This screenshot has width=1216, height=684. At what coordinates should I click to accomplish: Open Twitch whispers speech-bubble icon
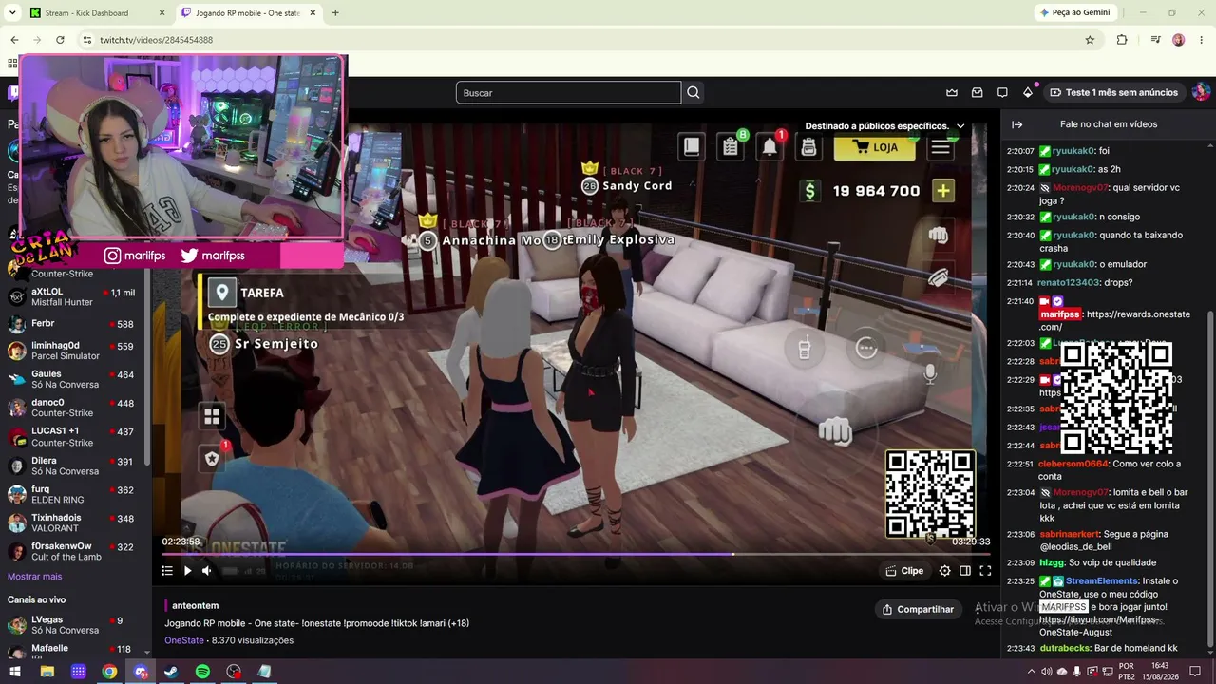click(x=1002, y=92)
